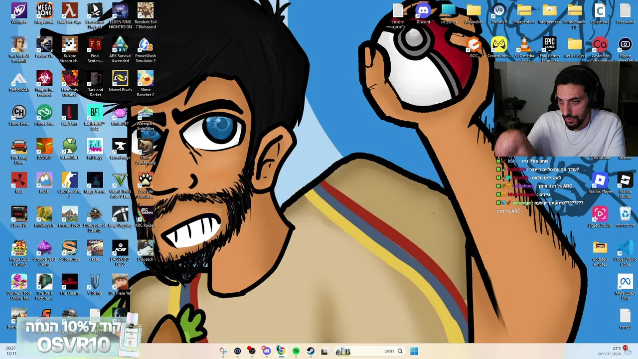Open the Rust desktop shortcut
Viewport: 638px width, 359px height.
click(x=19, y=183)
